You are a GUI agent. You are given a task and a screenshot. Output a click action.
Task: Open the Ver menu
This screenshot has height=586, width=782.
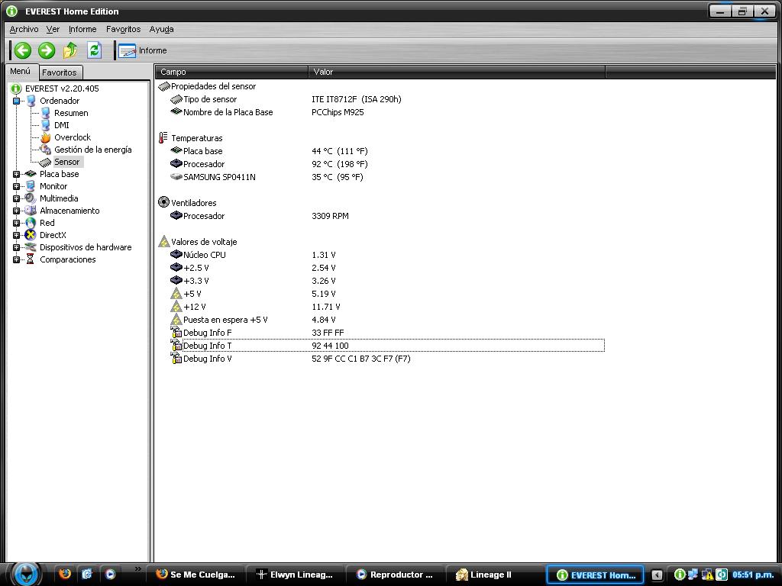[53, 29]
